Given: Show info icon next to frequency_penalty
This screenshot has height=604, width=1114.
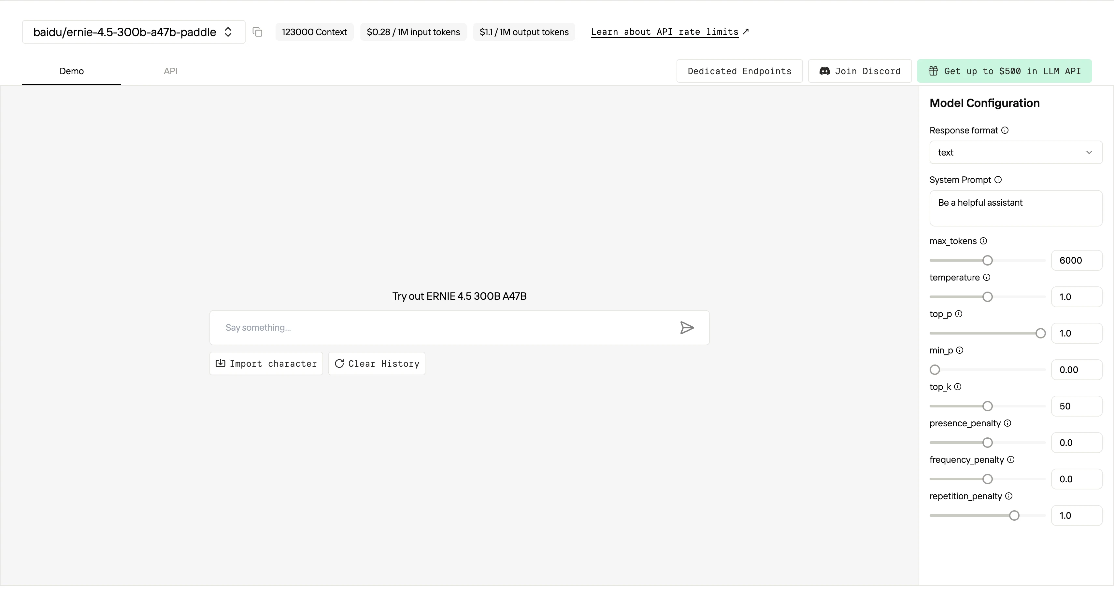Looking at the screenshot, I should 1011,460.
